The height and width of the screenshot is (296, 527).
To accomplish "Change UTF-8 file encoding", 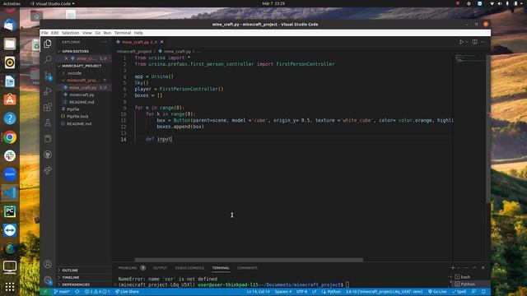I will tap(301, 292).
